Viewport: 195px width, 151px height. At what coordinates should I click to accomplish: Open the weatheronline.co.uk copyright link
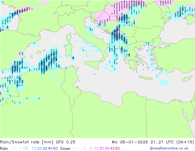coord(169,149)
